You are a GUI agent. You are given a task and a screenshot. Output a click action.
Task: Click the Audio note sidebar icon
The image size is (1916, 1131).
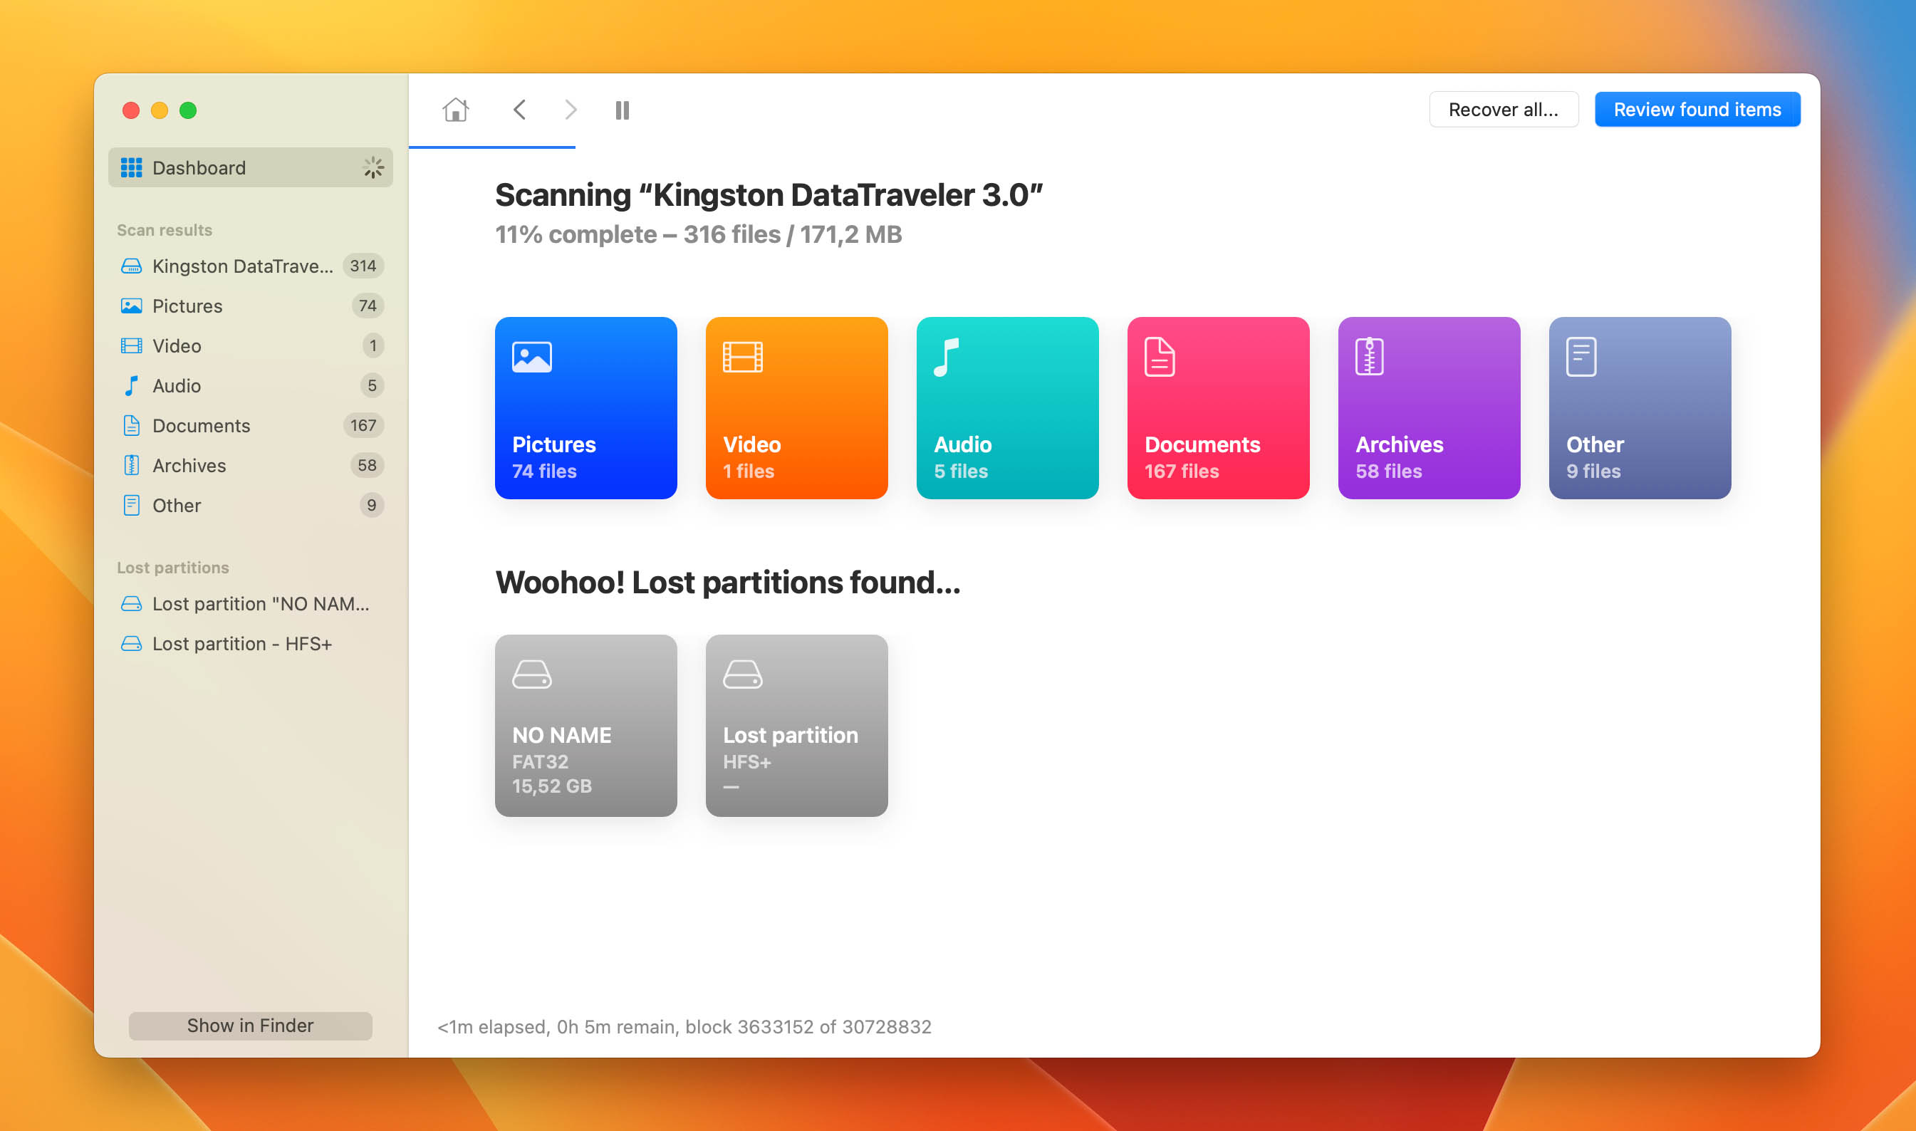point(131,385)
